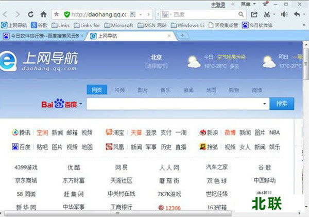Click the browser Back arrow

point(5,14)
